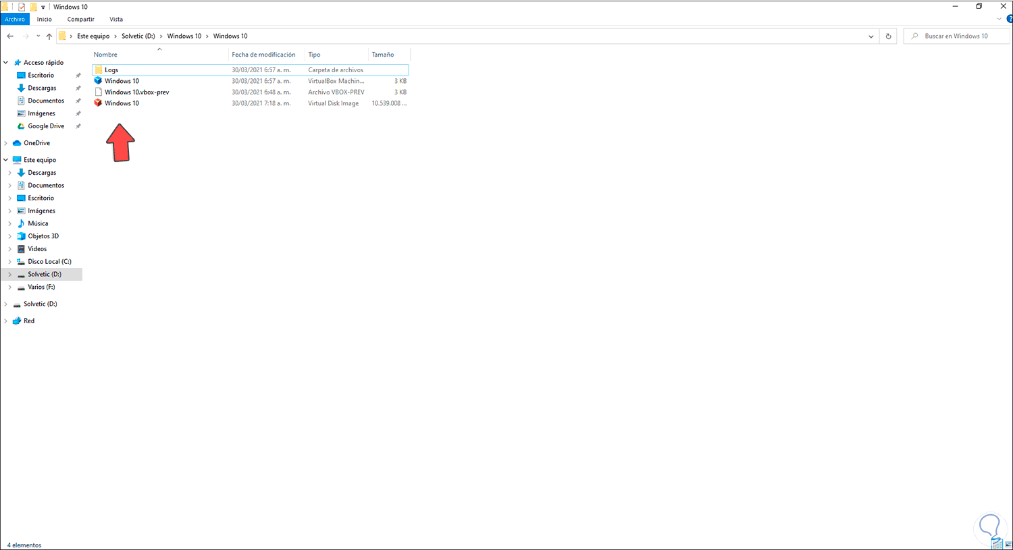Click Escritorio icon under Este equipo
Viewport: 1013px width, 550px height.
(x=22, y=198)
